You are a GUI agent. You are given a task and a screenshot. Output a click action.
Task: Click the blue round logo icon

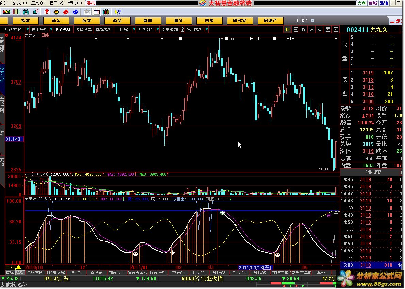(76, 12)
